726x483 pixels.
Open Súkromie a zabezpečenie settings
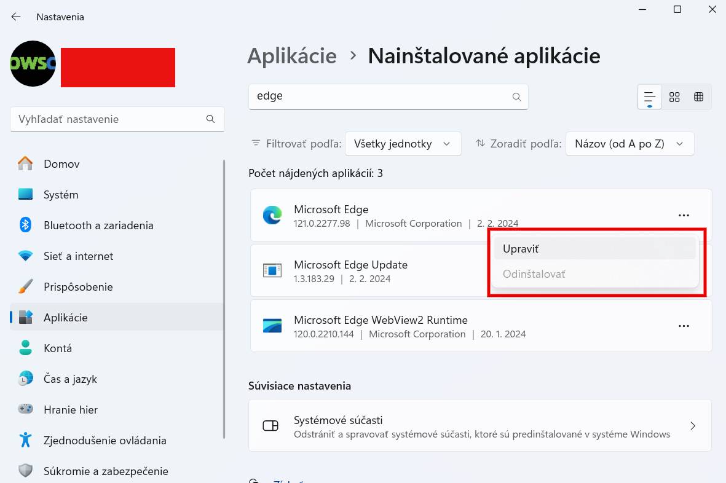(117, 471)
